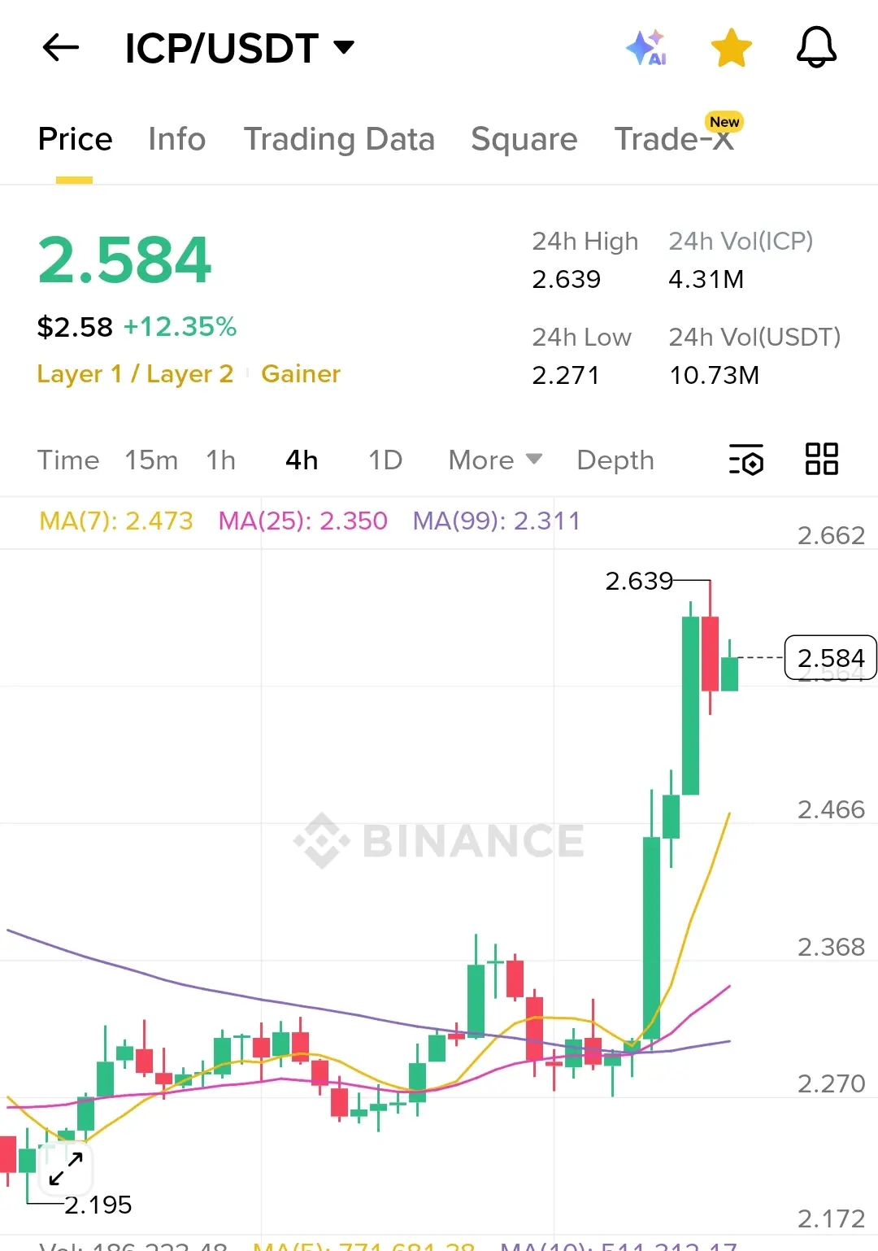
Task: Open the Trading Data tab
Action: pos(339,139)
